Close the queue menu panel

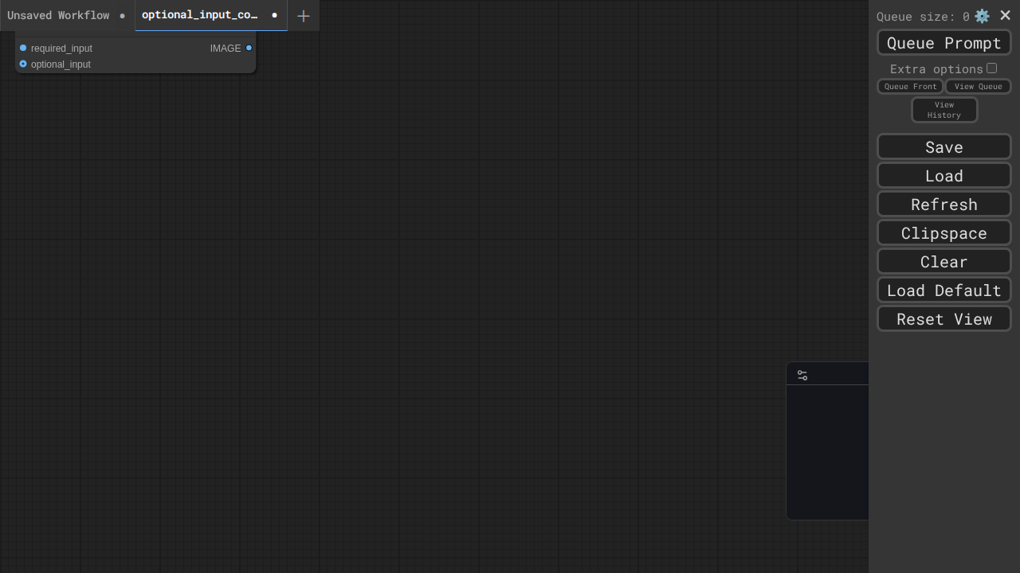pos(1005,15)
